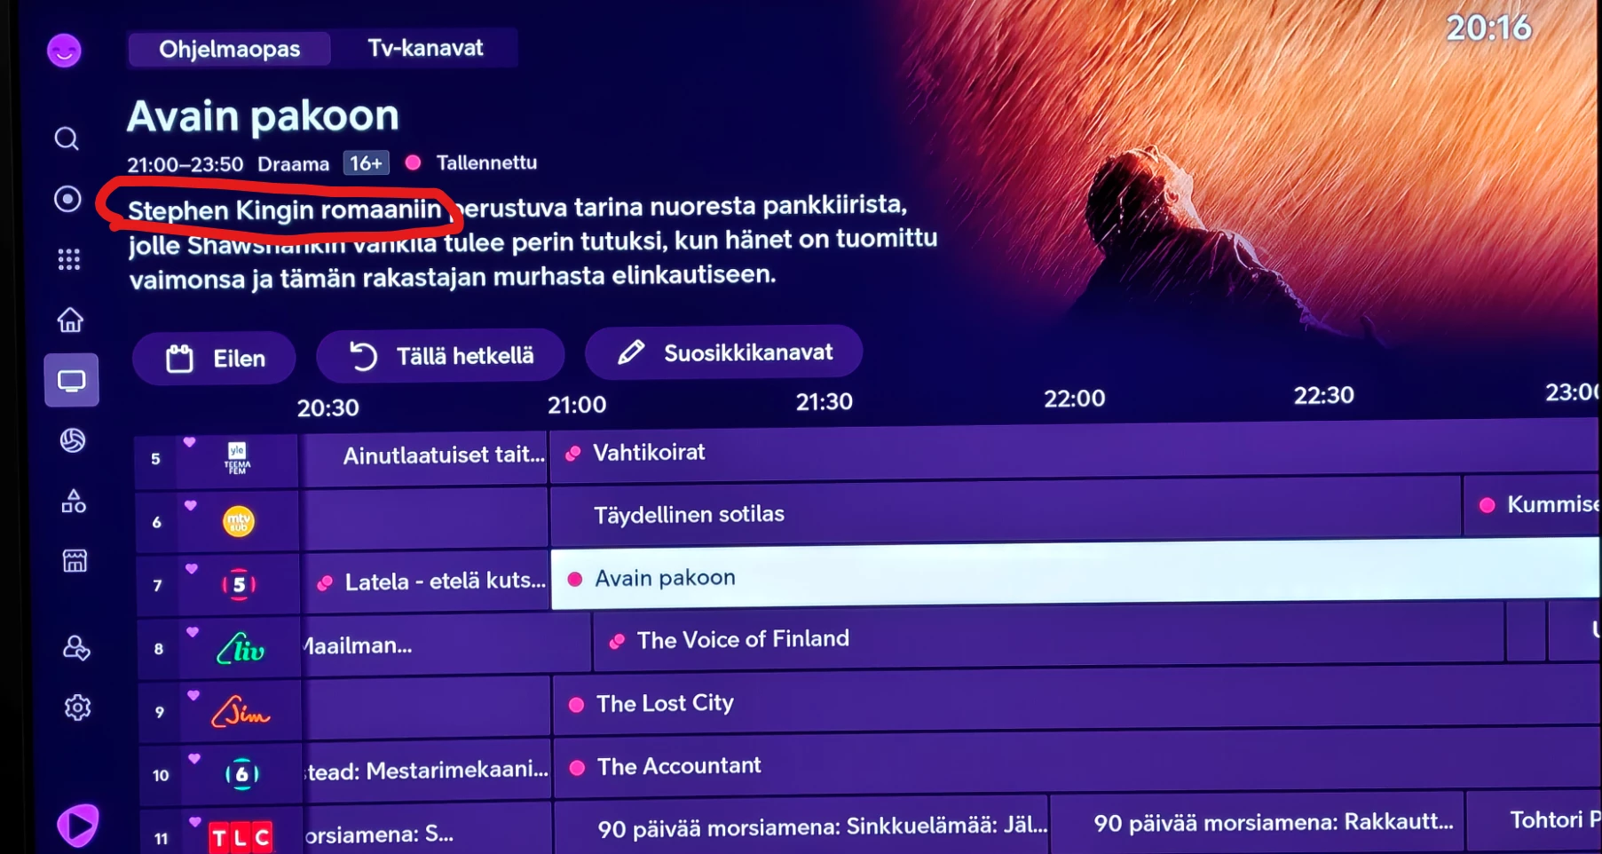Open the settings gear icon in sidebar

click(77, 708)
